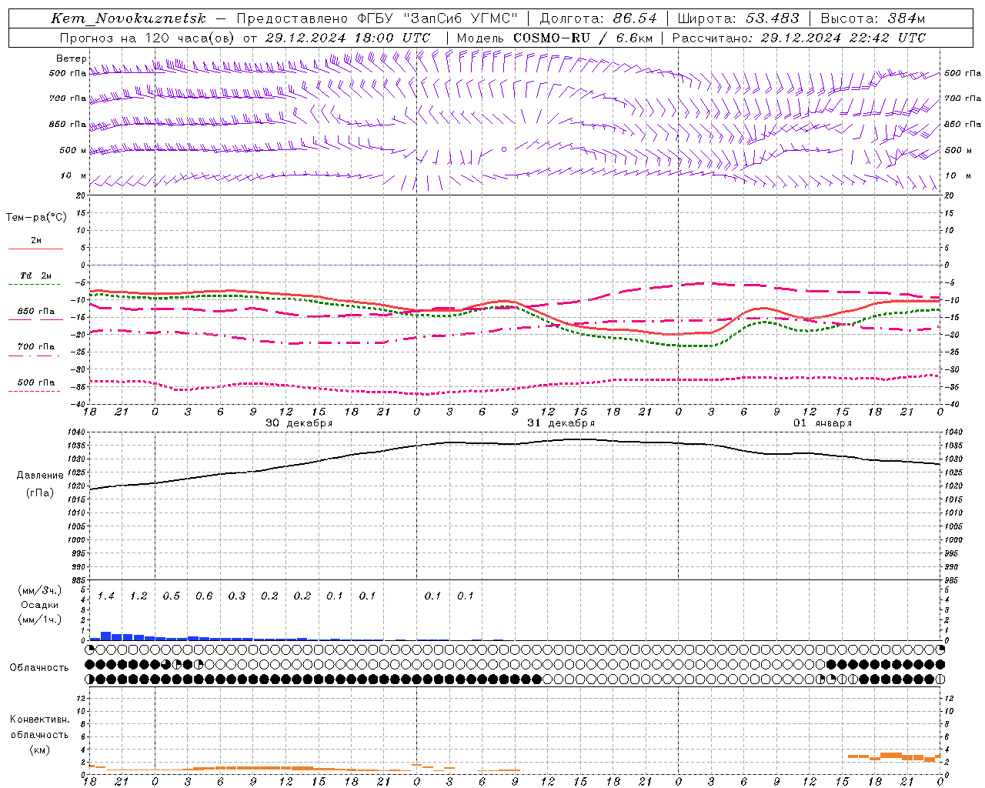985x788 pixels.
Task: Click the Давление axis title
Action: tap(40, 476)
